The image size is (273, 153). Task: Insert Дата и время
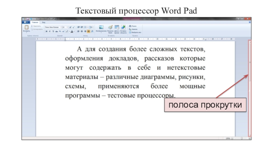point(117,29)
